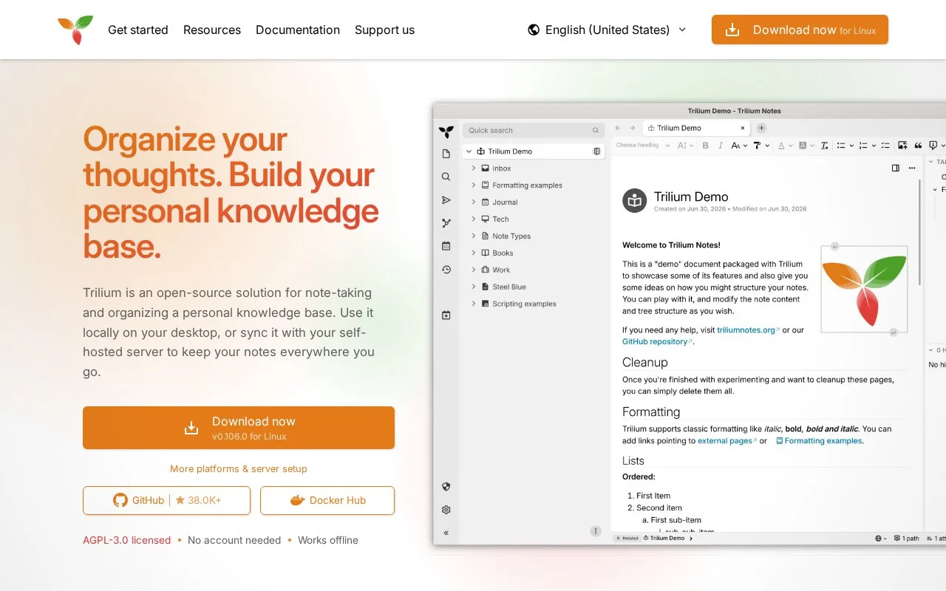Click the block quote toolbar icon
Viewport: 946px width, 591px height.
(919, 146)
